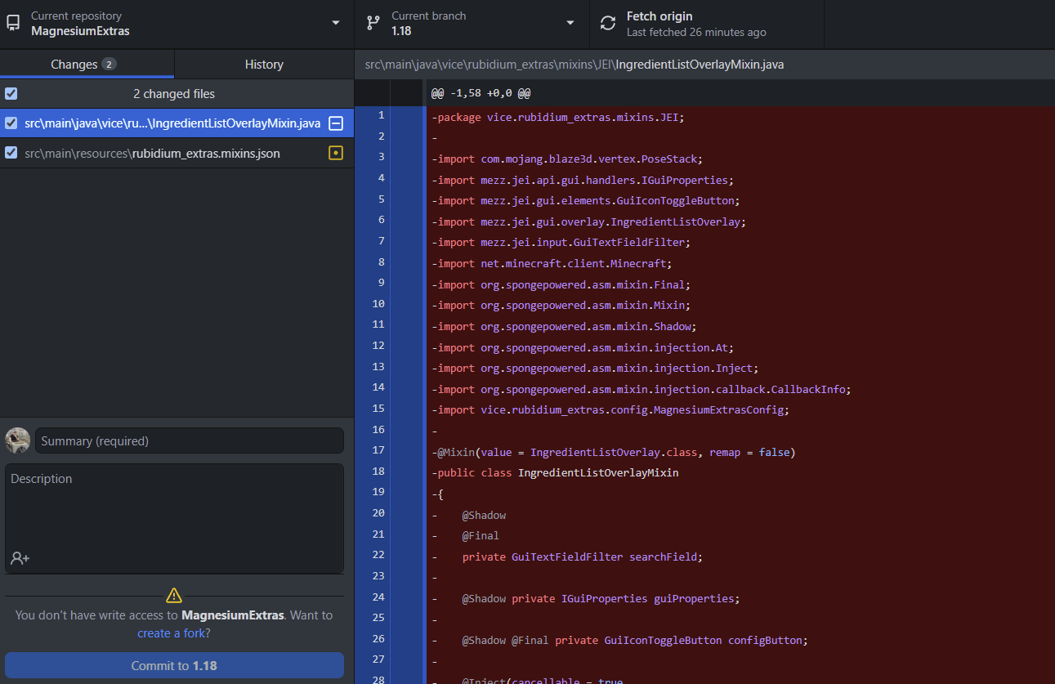Uncheck the select-all files checkbox
The width and height of the screenshot is (1055, 684).
pyautogui.click(x=11, y=93)
